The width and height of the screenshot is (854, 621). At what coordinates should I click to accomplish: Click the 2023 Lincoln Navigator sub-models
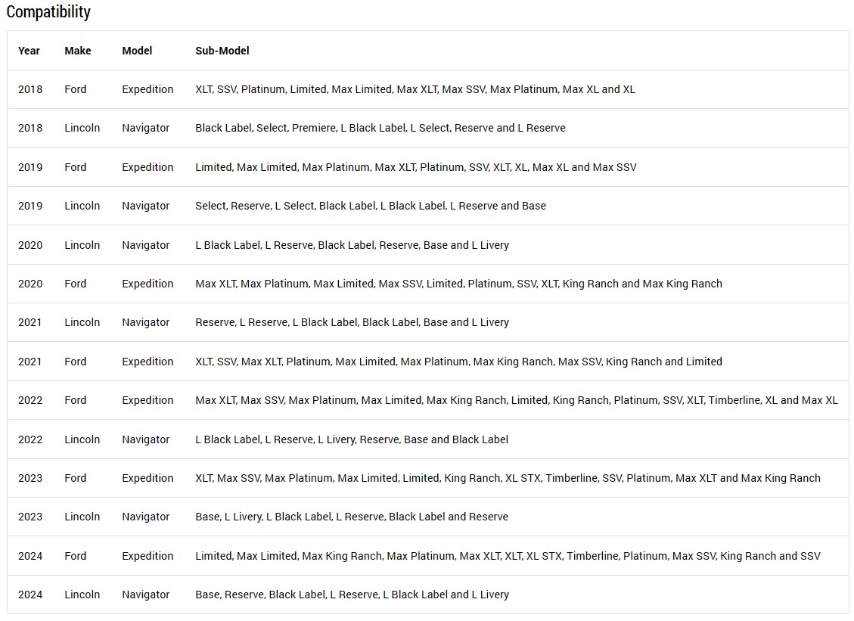pyautogui.click(x=351, y=517)
